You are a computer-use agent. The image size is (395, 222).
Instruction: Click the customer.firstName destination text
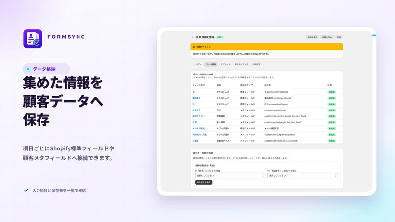pyautogui.click(x=276, y=92)
